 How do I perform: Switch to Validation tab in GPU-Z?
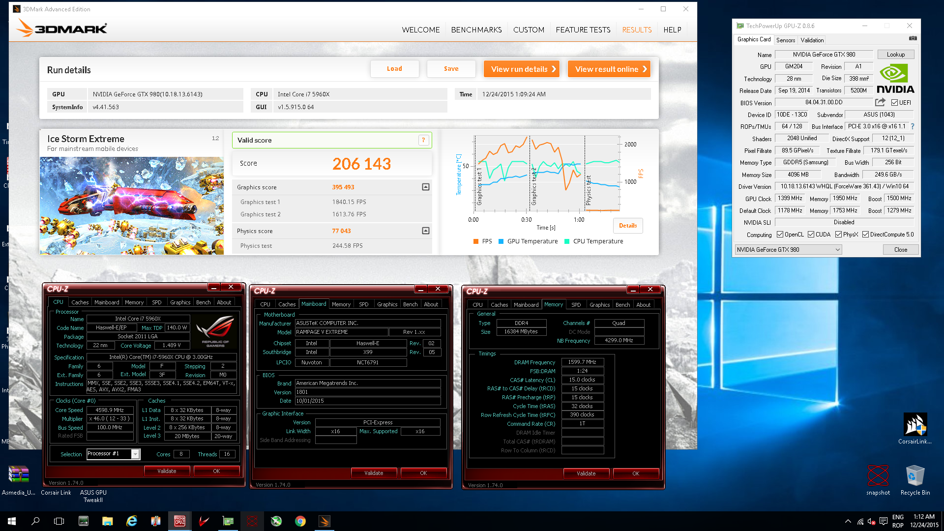812,40
